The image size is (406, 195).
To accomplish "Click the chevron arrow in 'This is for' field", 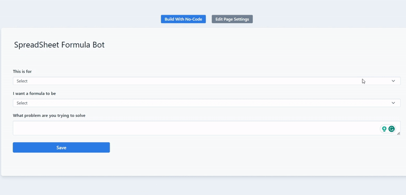I will pyautogui.click(x=393, y=81).
